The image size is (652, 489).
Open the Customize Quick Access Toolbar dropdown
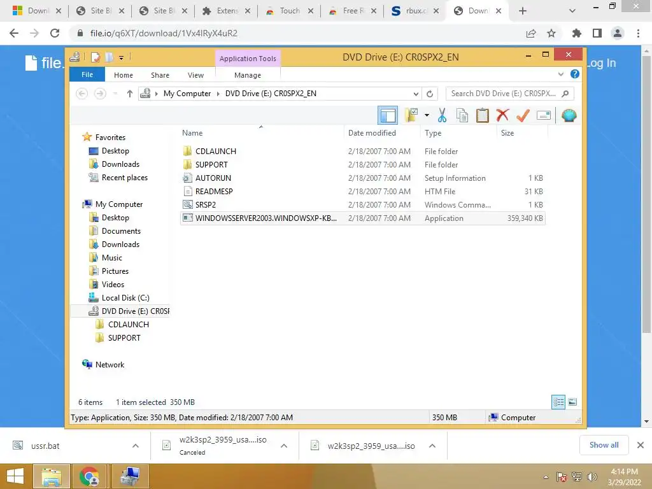point(121,57)
